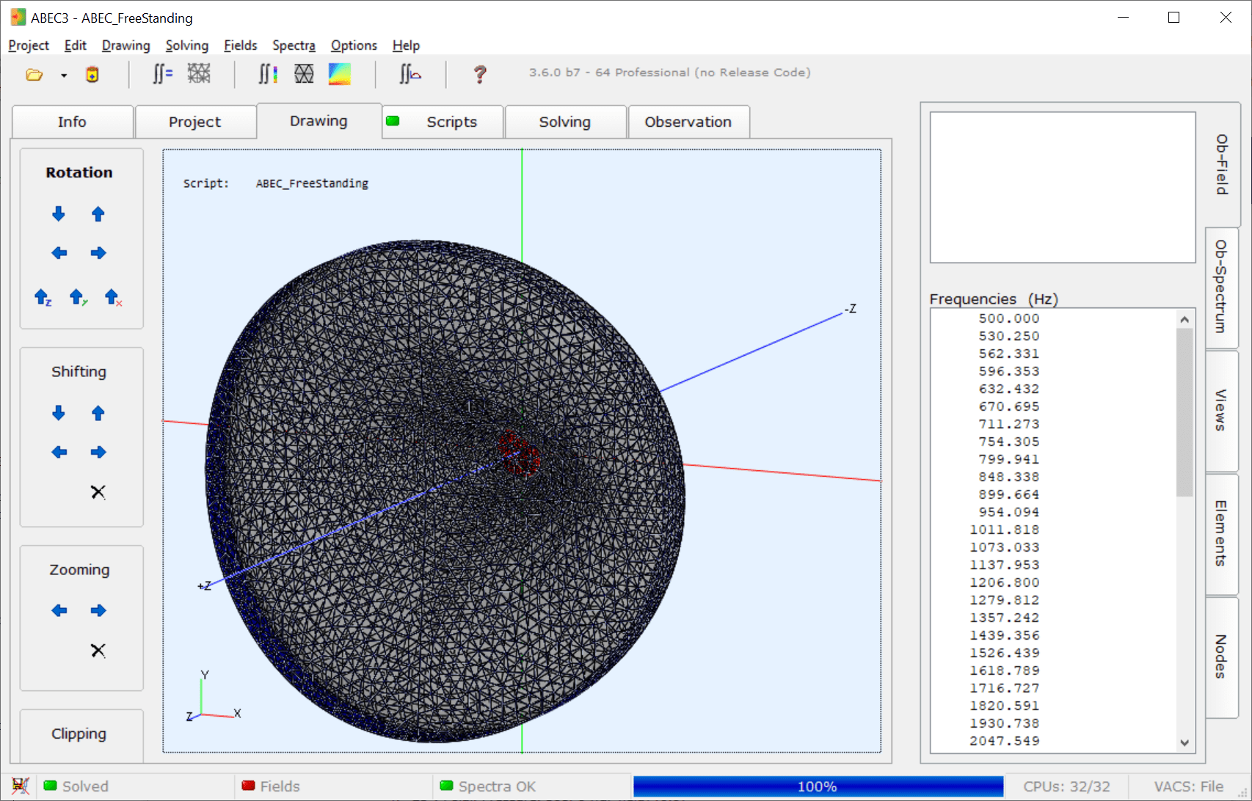Image resolution: width=1252 pixels, height=801 pixels.
Task: Reset zoom with the X icon
Action: click(98, 650)
